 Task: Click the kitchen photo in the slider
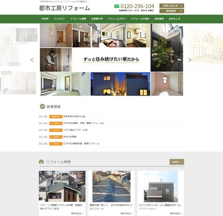138,35
